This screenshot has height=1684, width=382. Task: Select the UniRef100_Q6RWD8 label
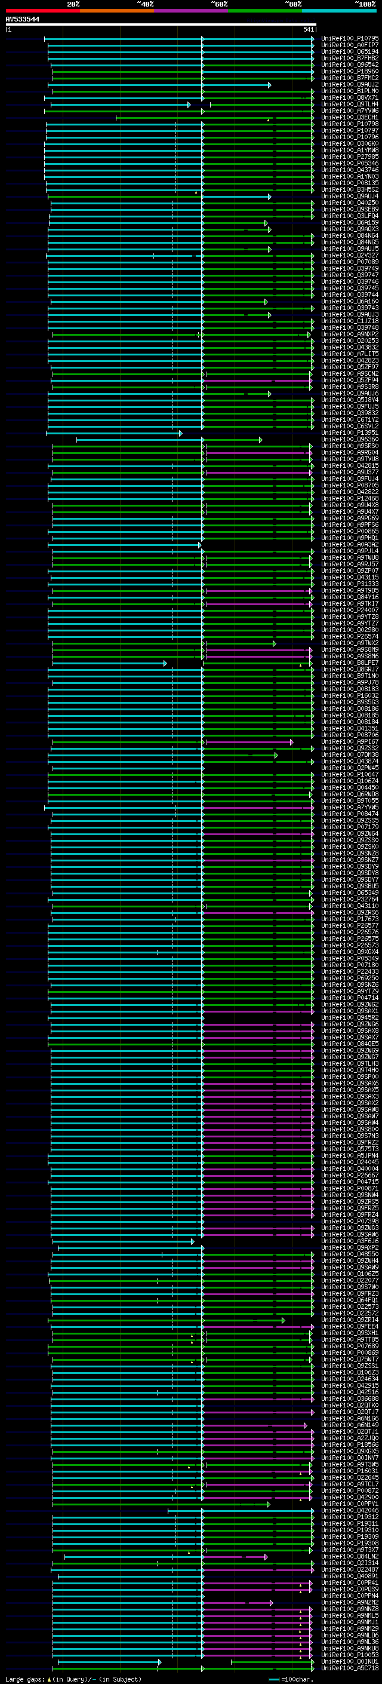pyautogui.click(x=350, y=795)
